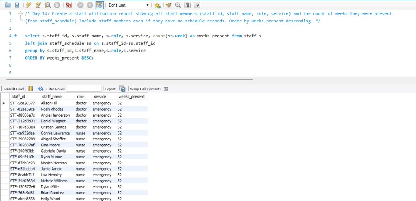The image size is (416, 201).
Task: Toggle invisible characters display
Action: (187, 5)
